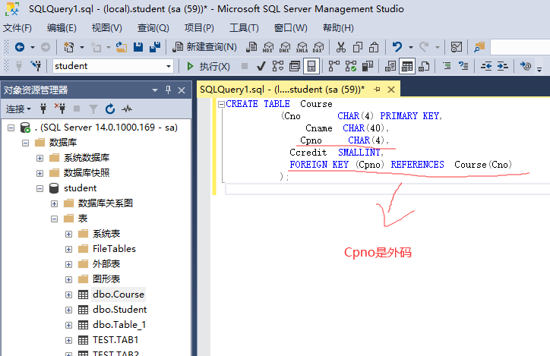Collapse the CREATE TABLE code region
This screenshot has width=550, height=356.
pyautogui.click(x=221, y=104)
